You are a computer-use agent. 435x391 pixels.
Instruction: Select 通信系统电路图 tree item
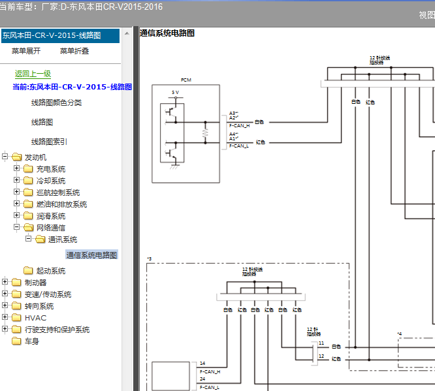91,255
